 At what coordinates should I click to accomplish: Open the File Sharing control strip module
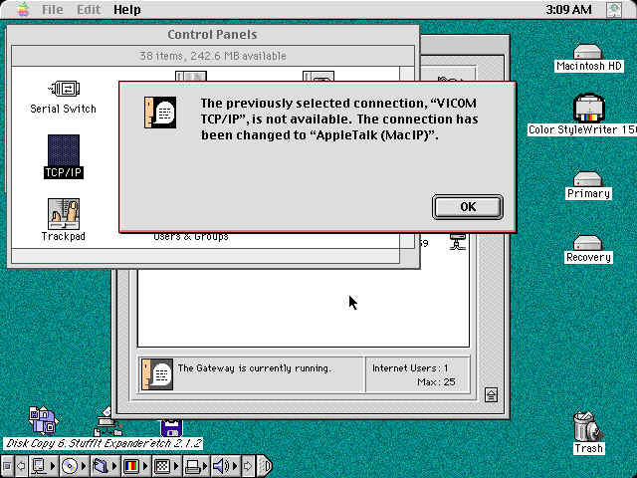point(105,466)
